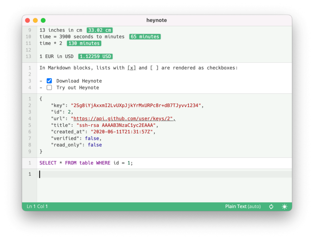Click the expression 'time * 2'
This screenshot has height=240, width=314.
click(51, 43)
